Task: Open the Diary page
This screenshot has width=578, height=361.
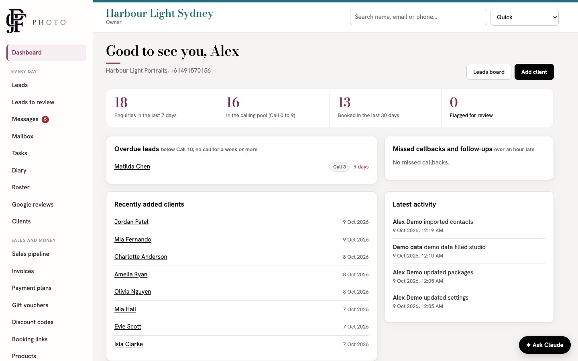Action: [x=47, y=170]
